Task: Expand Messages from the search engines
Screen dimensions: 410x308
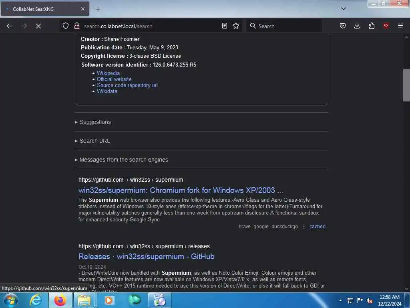Action: coord(121,160)
